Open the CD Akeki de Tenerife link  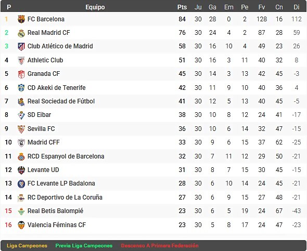point(56,88)
